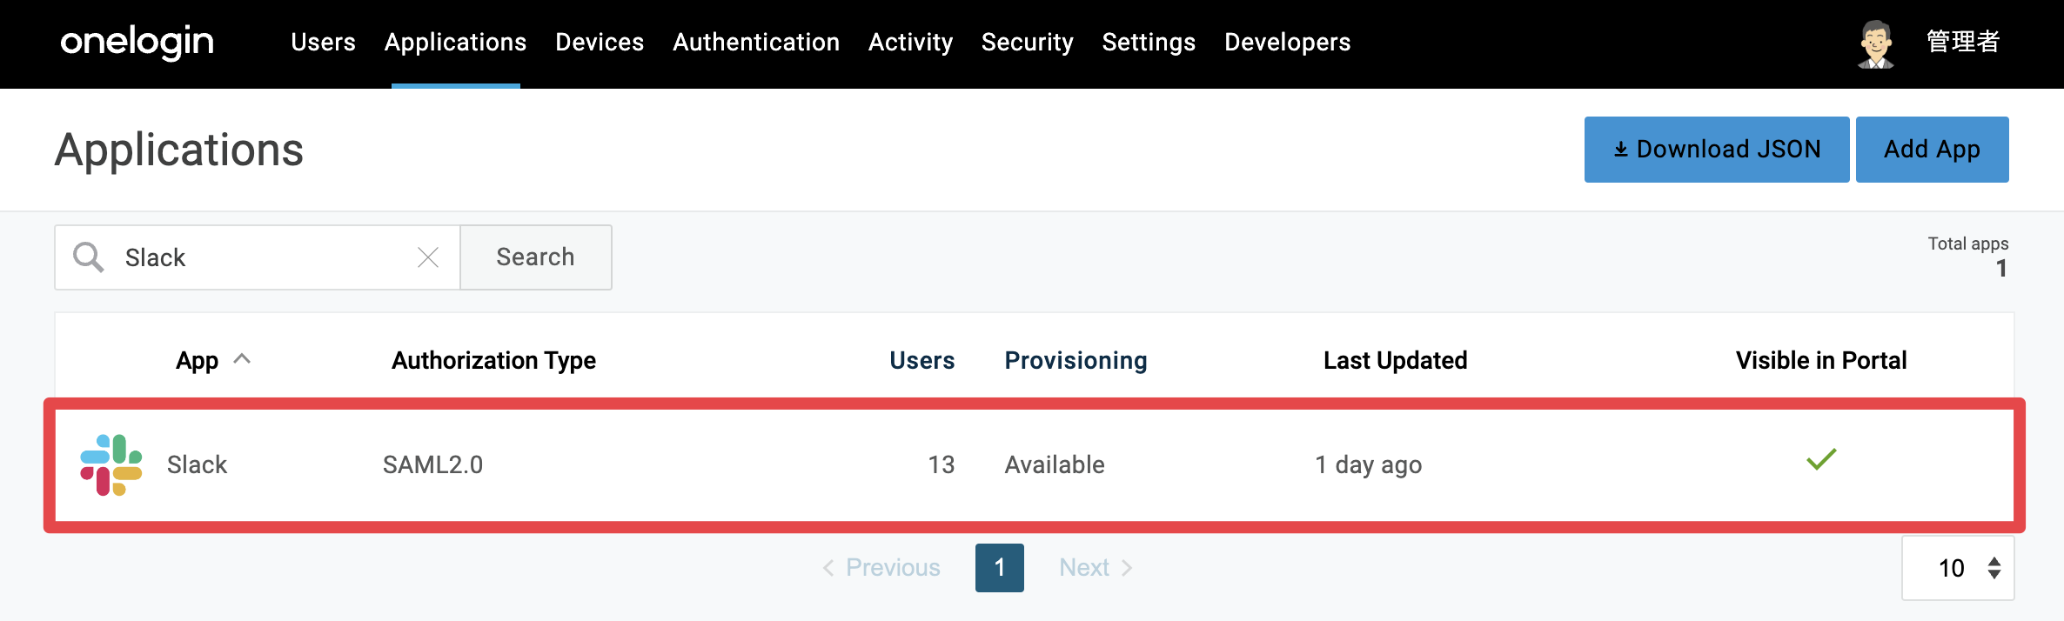Open the Activity menu
Screen dimensions: 2064x621
[x=910, y=42]
